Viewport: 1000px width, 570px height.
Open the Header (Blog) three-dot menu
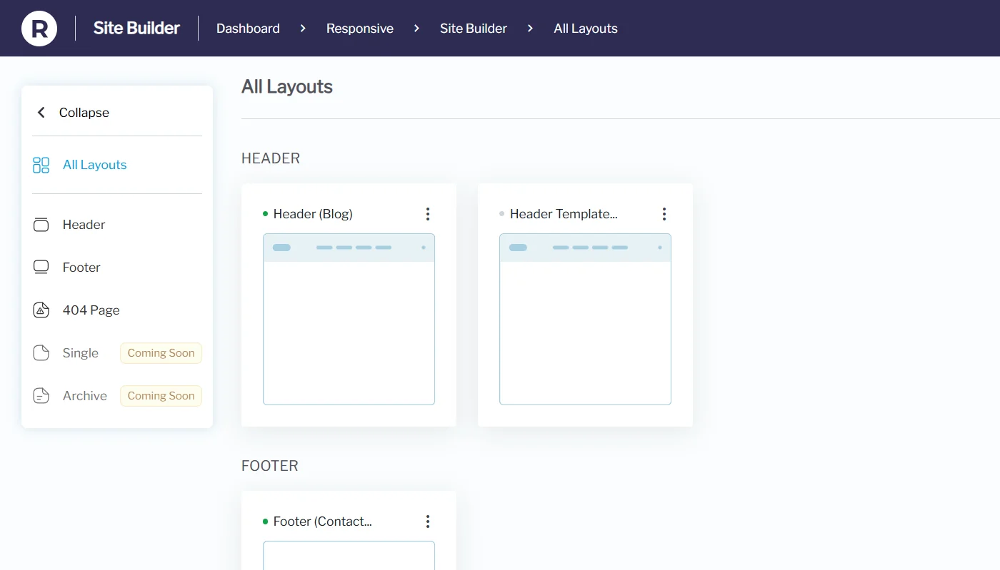click(428, 214)
